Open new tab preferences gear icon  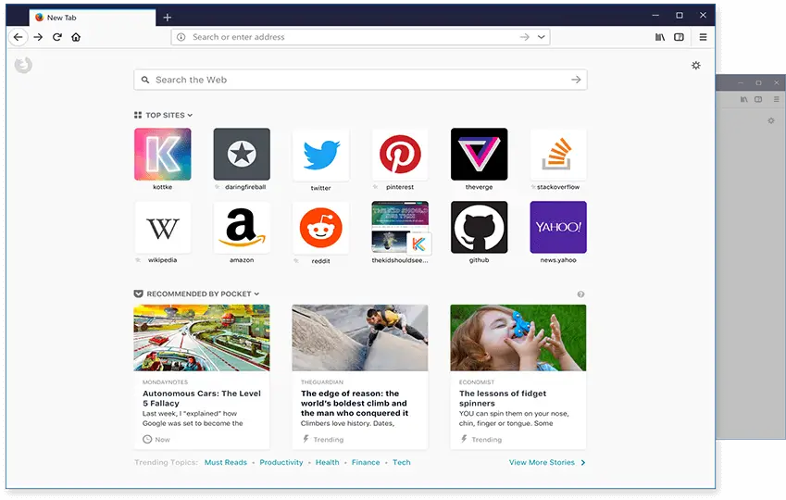coord(696,65)
